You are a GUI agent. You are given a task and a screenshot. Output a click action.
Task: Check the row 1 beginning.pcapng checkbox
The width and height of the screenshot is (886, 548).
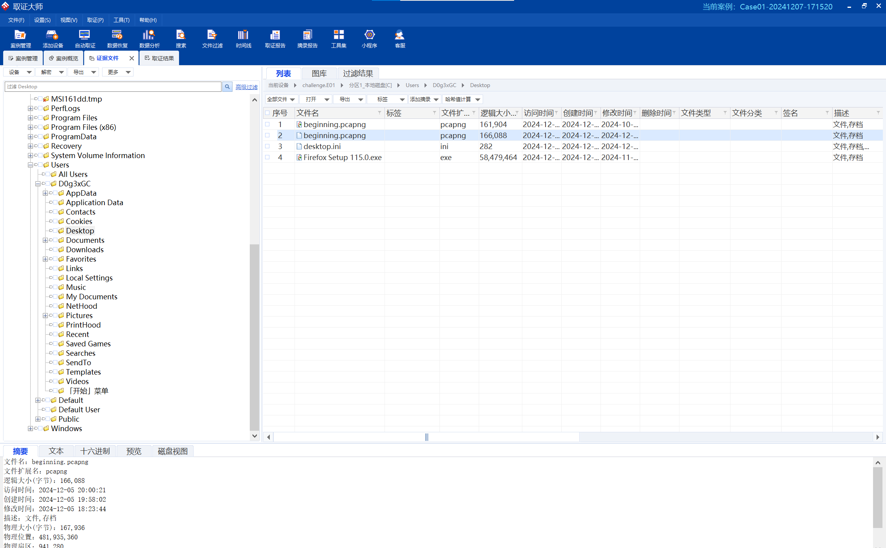[267, 124]
